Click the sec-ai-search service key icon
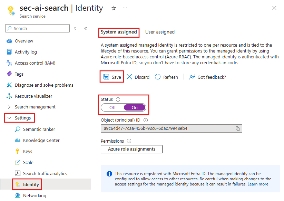The image size is (284, 201). pos(11,10)
